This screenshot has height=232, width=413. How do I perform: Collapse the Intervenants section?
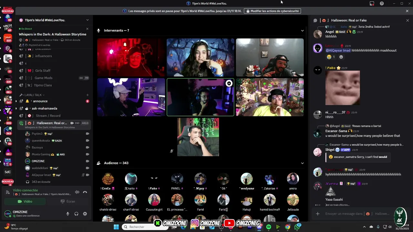click(x=302, y=31)
